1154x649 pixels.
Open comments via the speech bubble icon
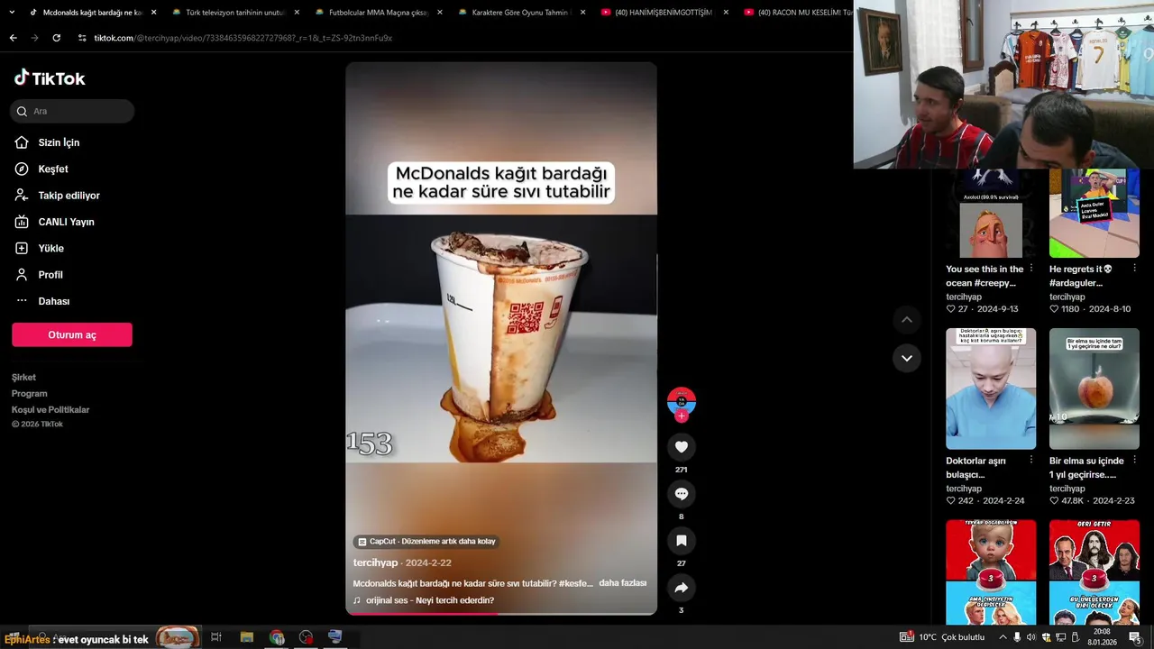pos(681,493)
